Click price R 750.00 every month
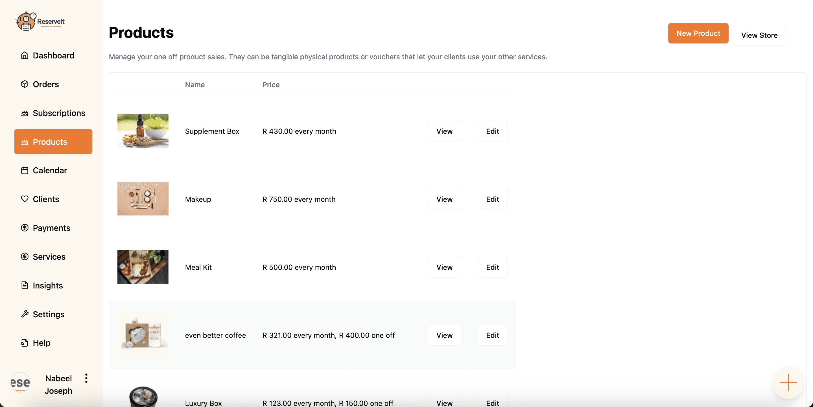 pyautogui.click(x=299, y=199)
